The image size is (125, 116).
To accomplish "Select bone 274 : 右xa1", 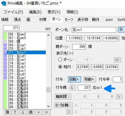I will tap(25, 63).
